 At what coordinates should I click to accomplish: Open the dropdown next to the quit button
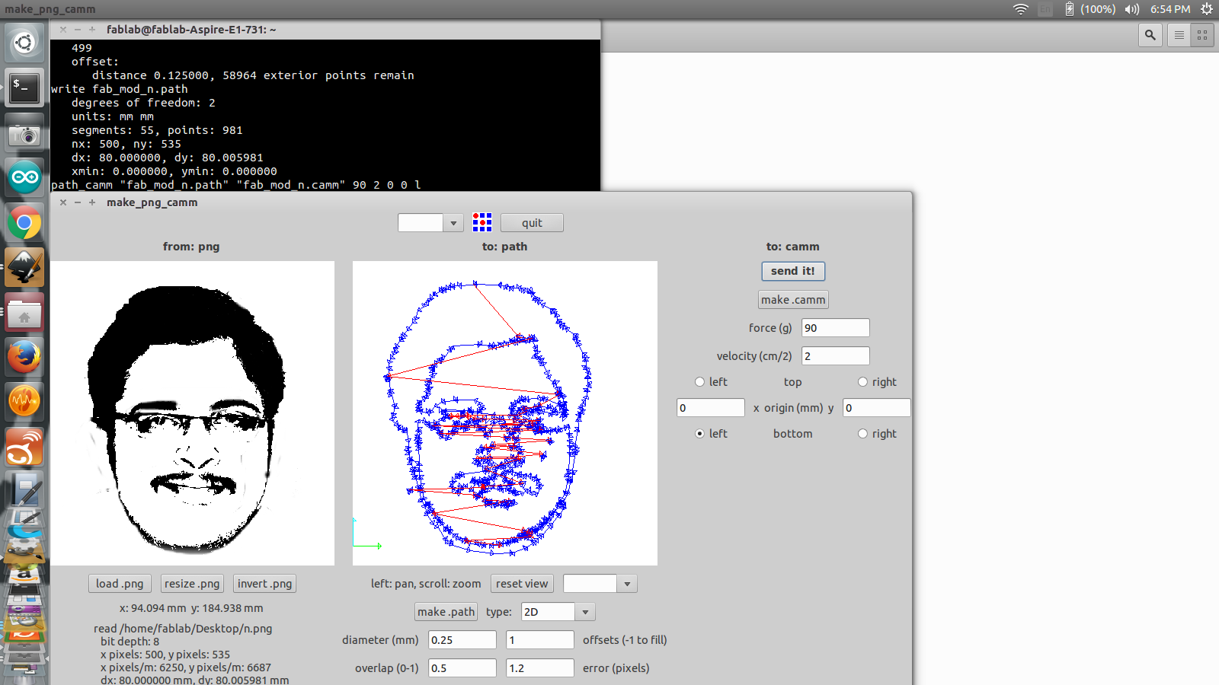point(453,223)
